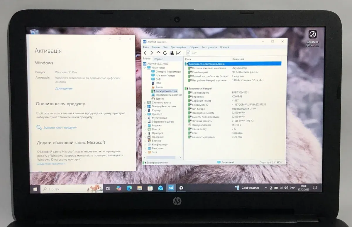Image resolution: width=352 pixels, height=227 pixels.
Task: Open the Інструменти menu
Action: pyautogui.click(x=209, y=47)
